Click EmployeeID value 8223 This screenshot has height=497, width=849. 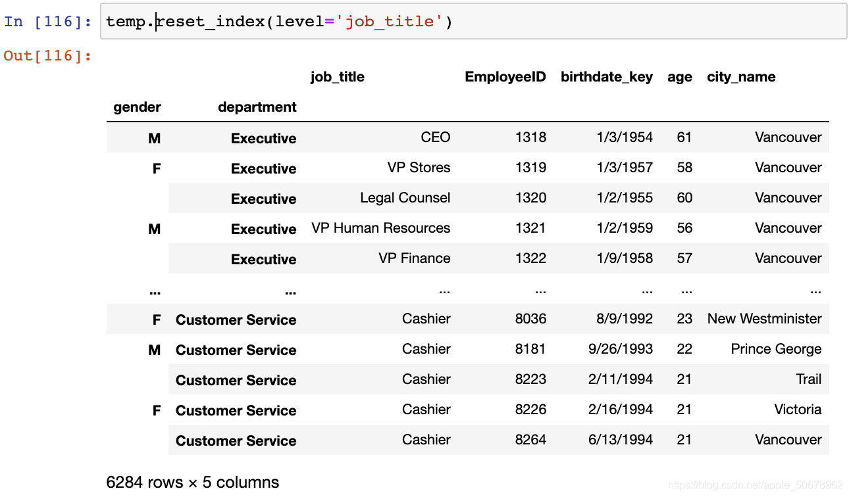coord(531,379)
